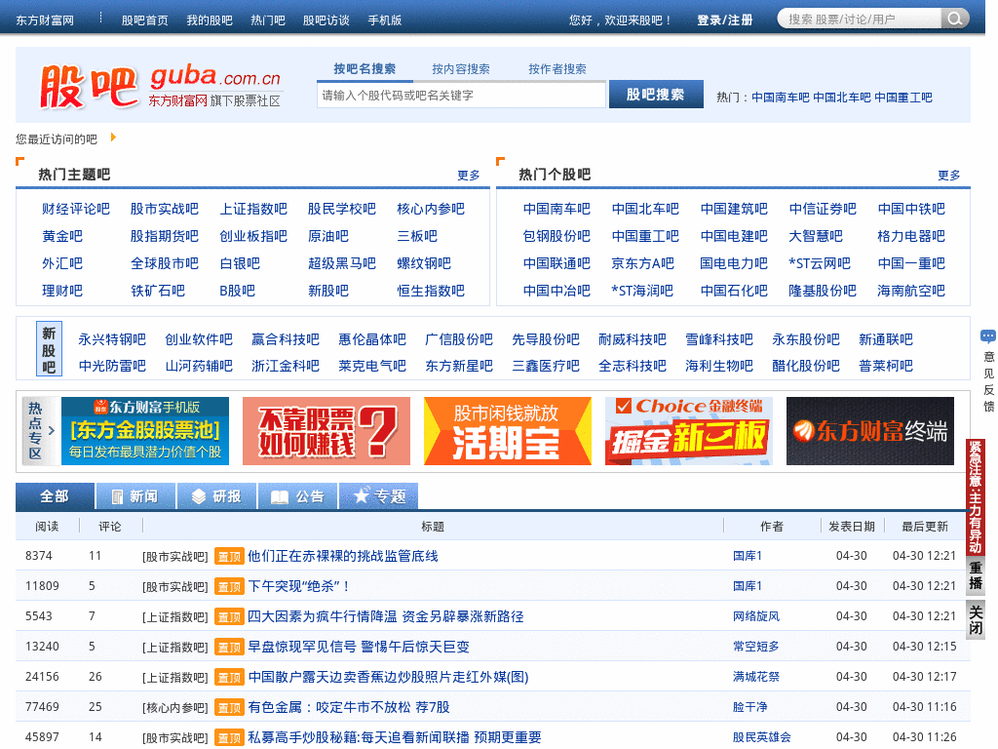Select the 全部 tab

pyautogui.click(x=55, y=496)
